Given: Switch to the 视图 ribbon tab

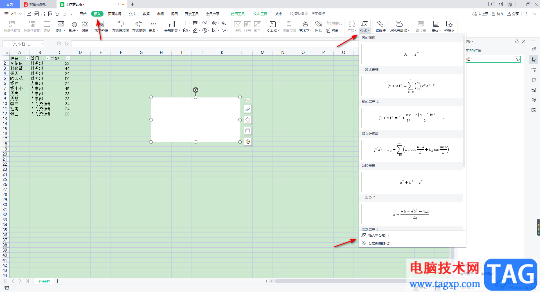Looking at the screenshot, I should 174,14.
